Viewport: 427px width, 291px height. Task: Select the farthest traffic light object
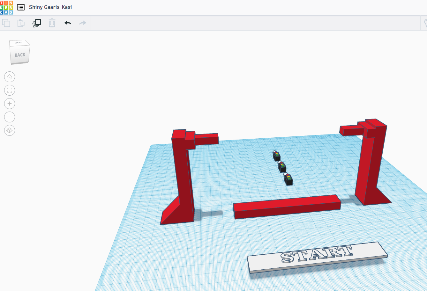[276, 156]
